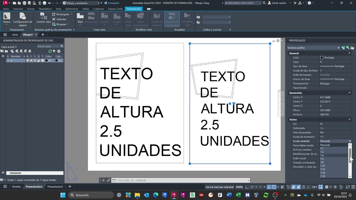Open Excel from the Windows taskbar
Viewport: 356px width, 200px height.
(x=238, y=195)
